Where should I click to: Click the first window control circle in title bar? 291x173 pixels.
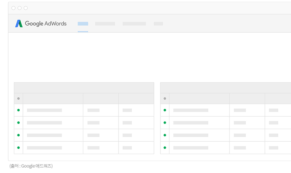point(13,8)
